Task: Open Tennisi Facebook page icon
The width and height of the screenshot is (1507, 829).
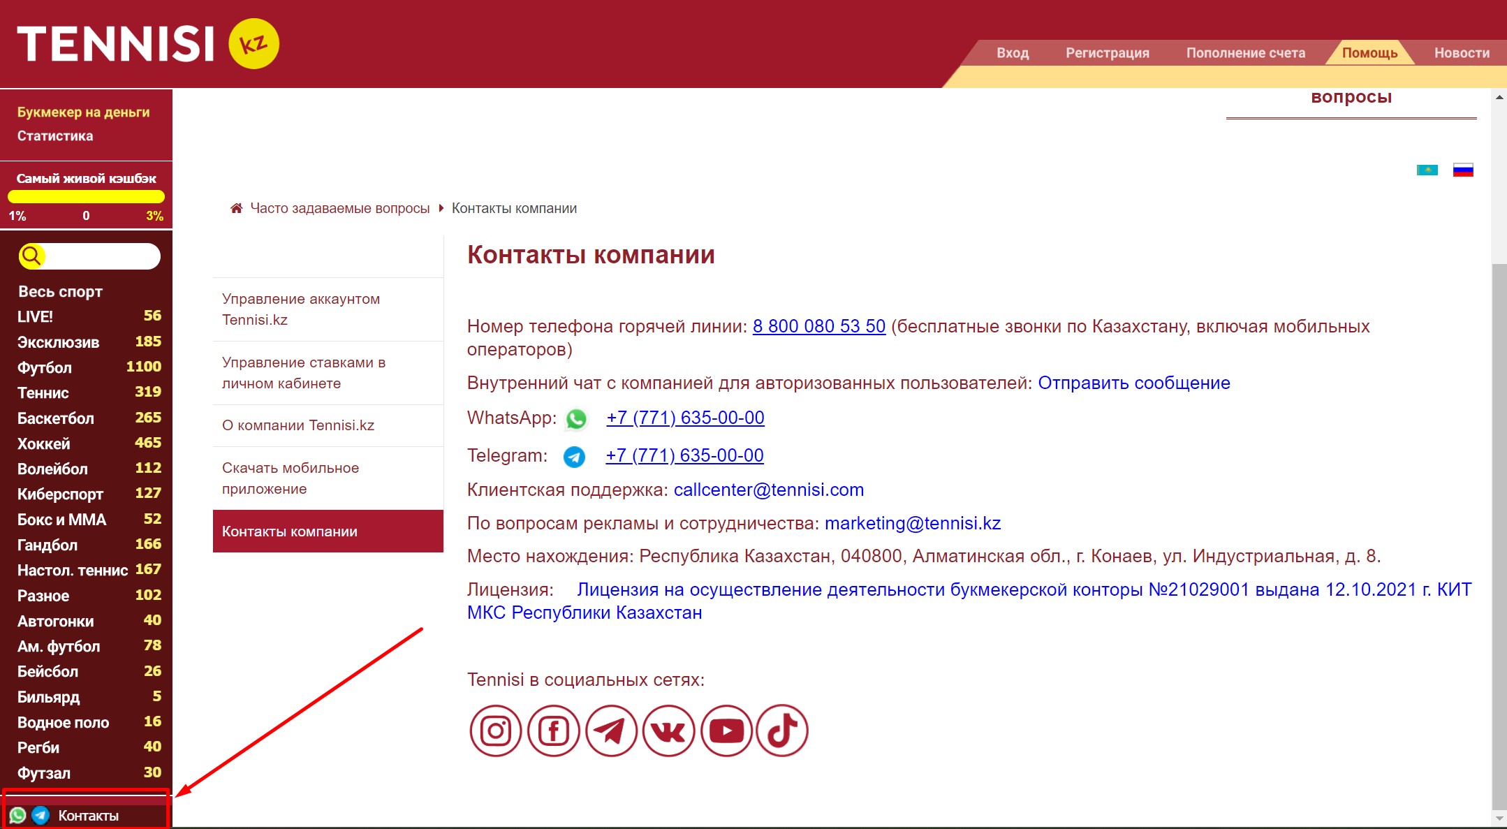Action: pyautogui.click(x=554, y=731)
